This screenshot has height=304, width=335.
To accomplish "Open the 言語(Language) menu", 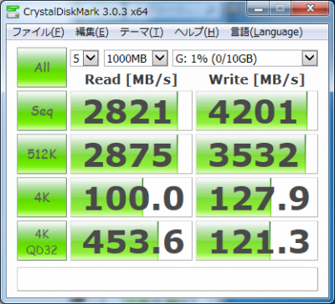I will click(x=266, y=33).
